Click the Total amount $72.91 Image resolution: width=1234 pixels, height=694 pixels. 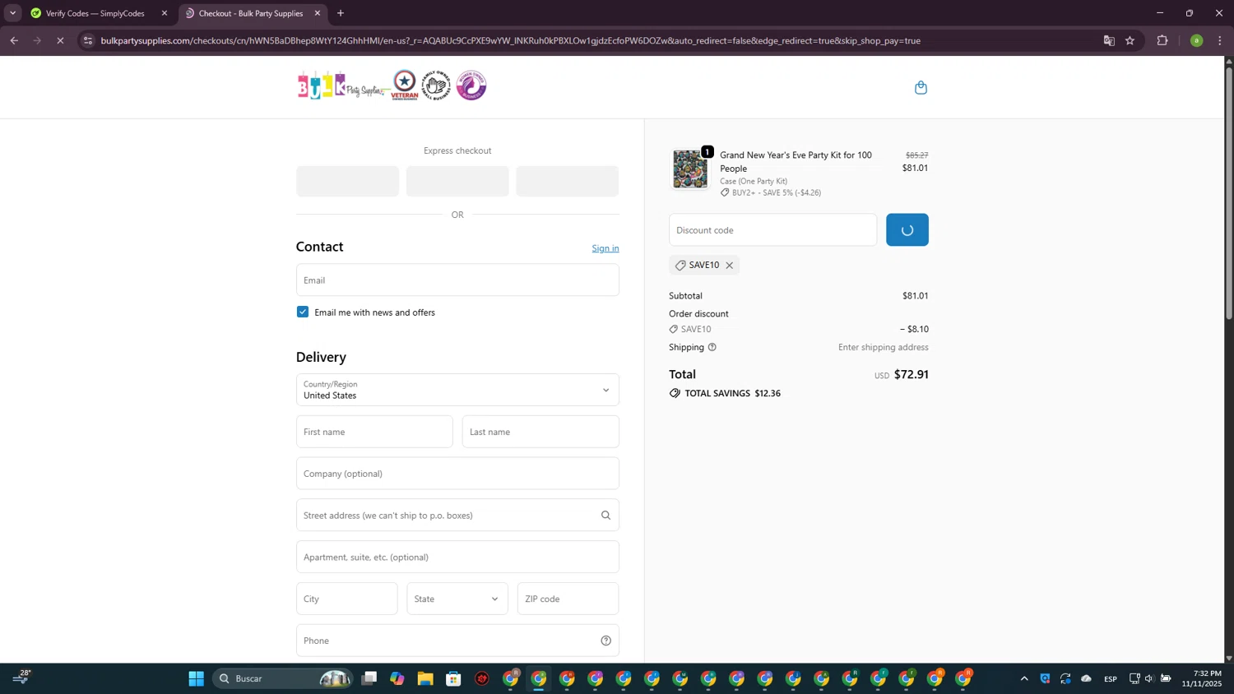pos(912,374)
